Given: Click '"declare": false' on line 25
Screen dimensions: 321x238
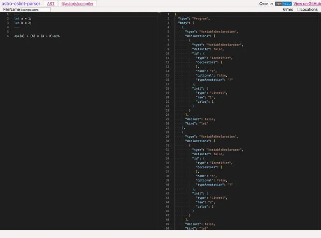Looking at the screenshot, I should click(x=200, y=119).
